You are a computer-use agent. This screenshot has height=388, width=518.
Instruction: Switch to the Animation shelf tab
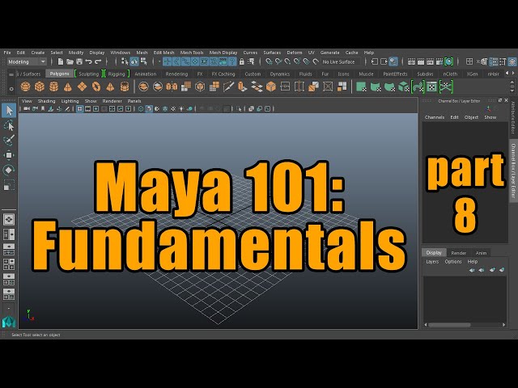[146, 74]
